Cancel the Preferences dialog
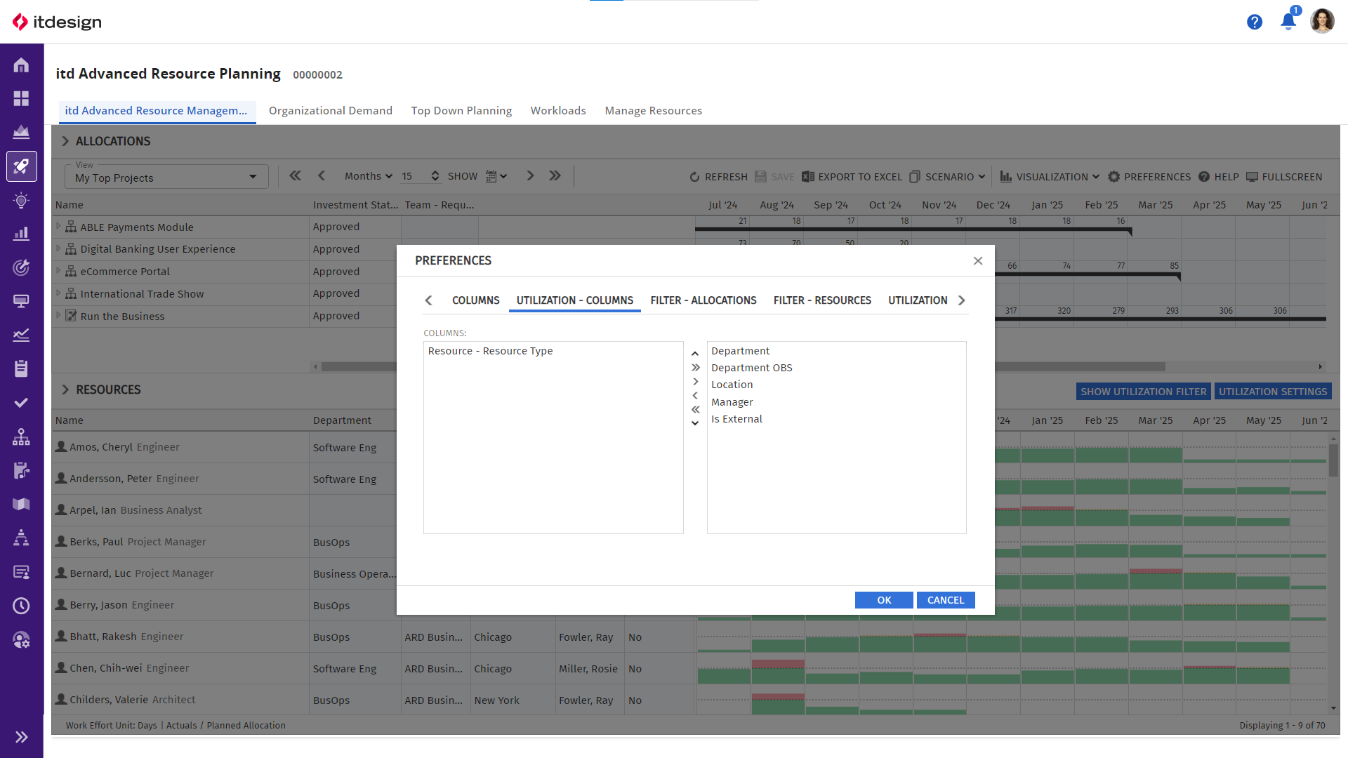Screen dimensions: 1348x758 [946, 600]
